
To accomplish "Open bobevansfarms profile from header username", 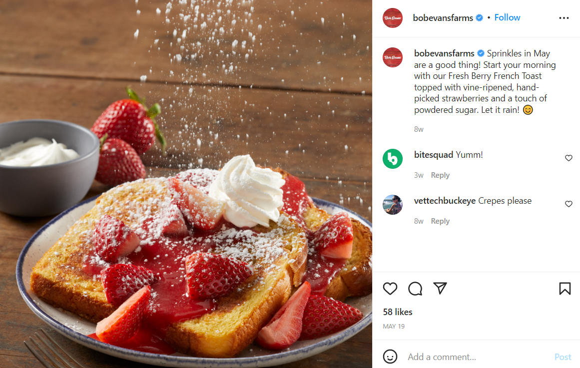I will coord(443,18).
